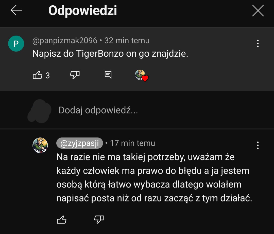Image resolution: width=274 pixels, height=234 pixels.
Task: Dislike the reply from zyjzpasji
Action: [x=99, y=219]
